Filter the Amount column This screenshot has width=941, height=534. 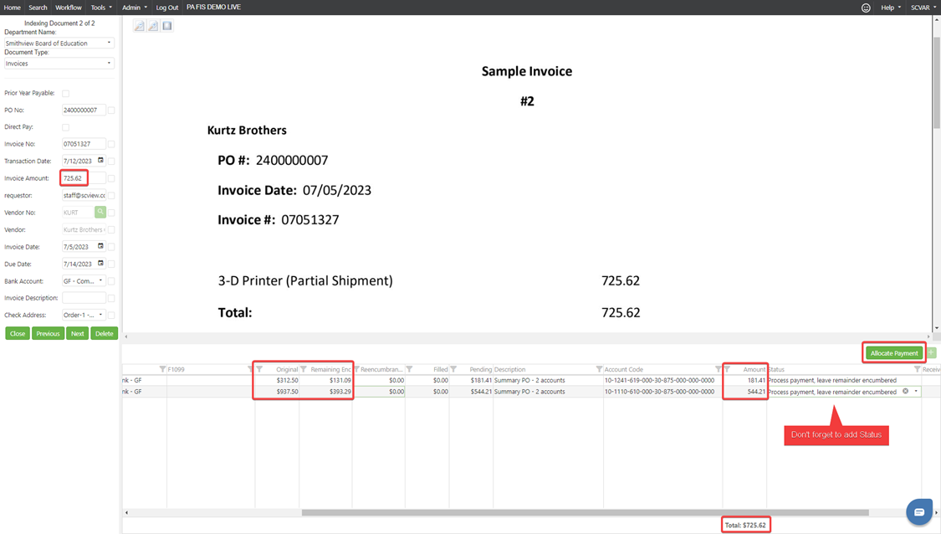[x=727, y=369]
